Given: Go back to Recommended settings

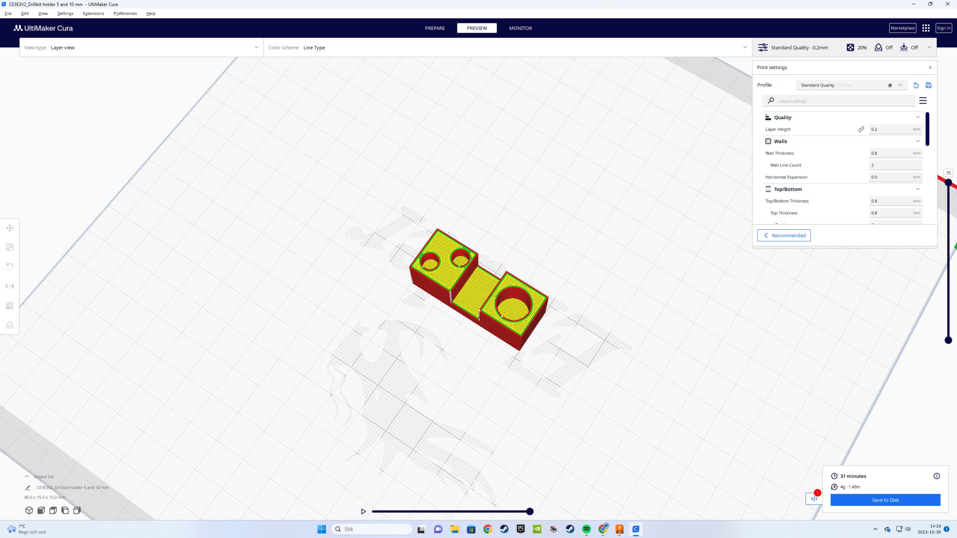Looking at the screenshot, I should (x=784, y=235).
